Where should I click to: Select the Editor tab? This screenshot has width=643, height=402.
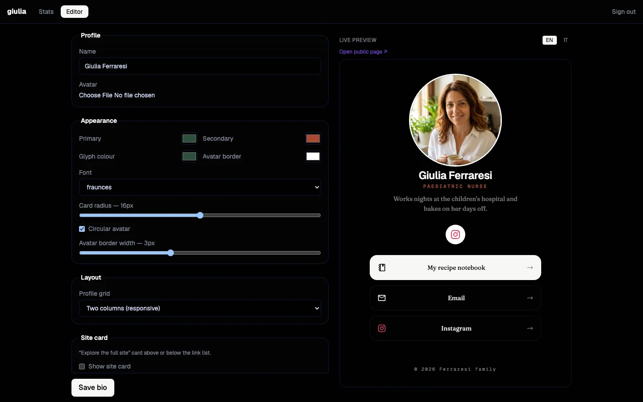click(x=75, y=12)
